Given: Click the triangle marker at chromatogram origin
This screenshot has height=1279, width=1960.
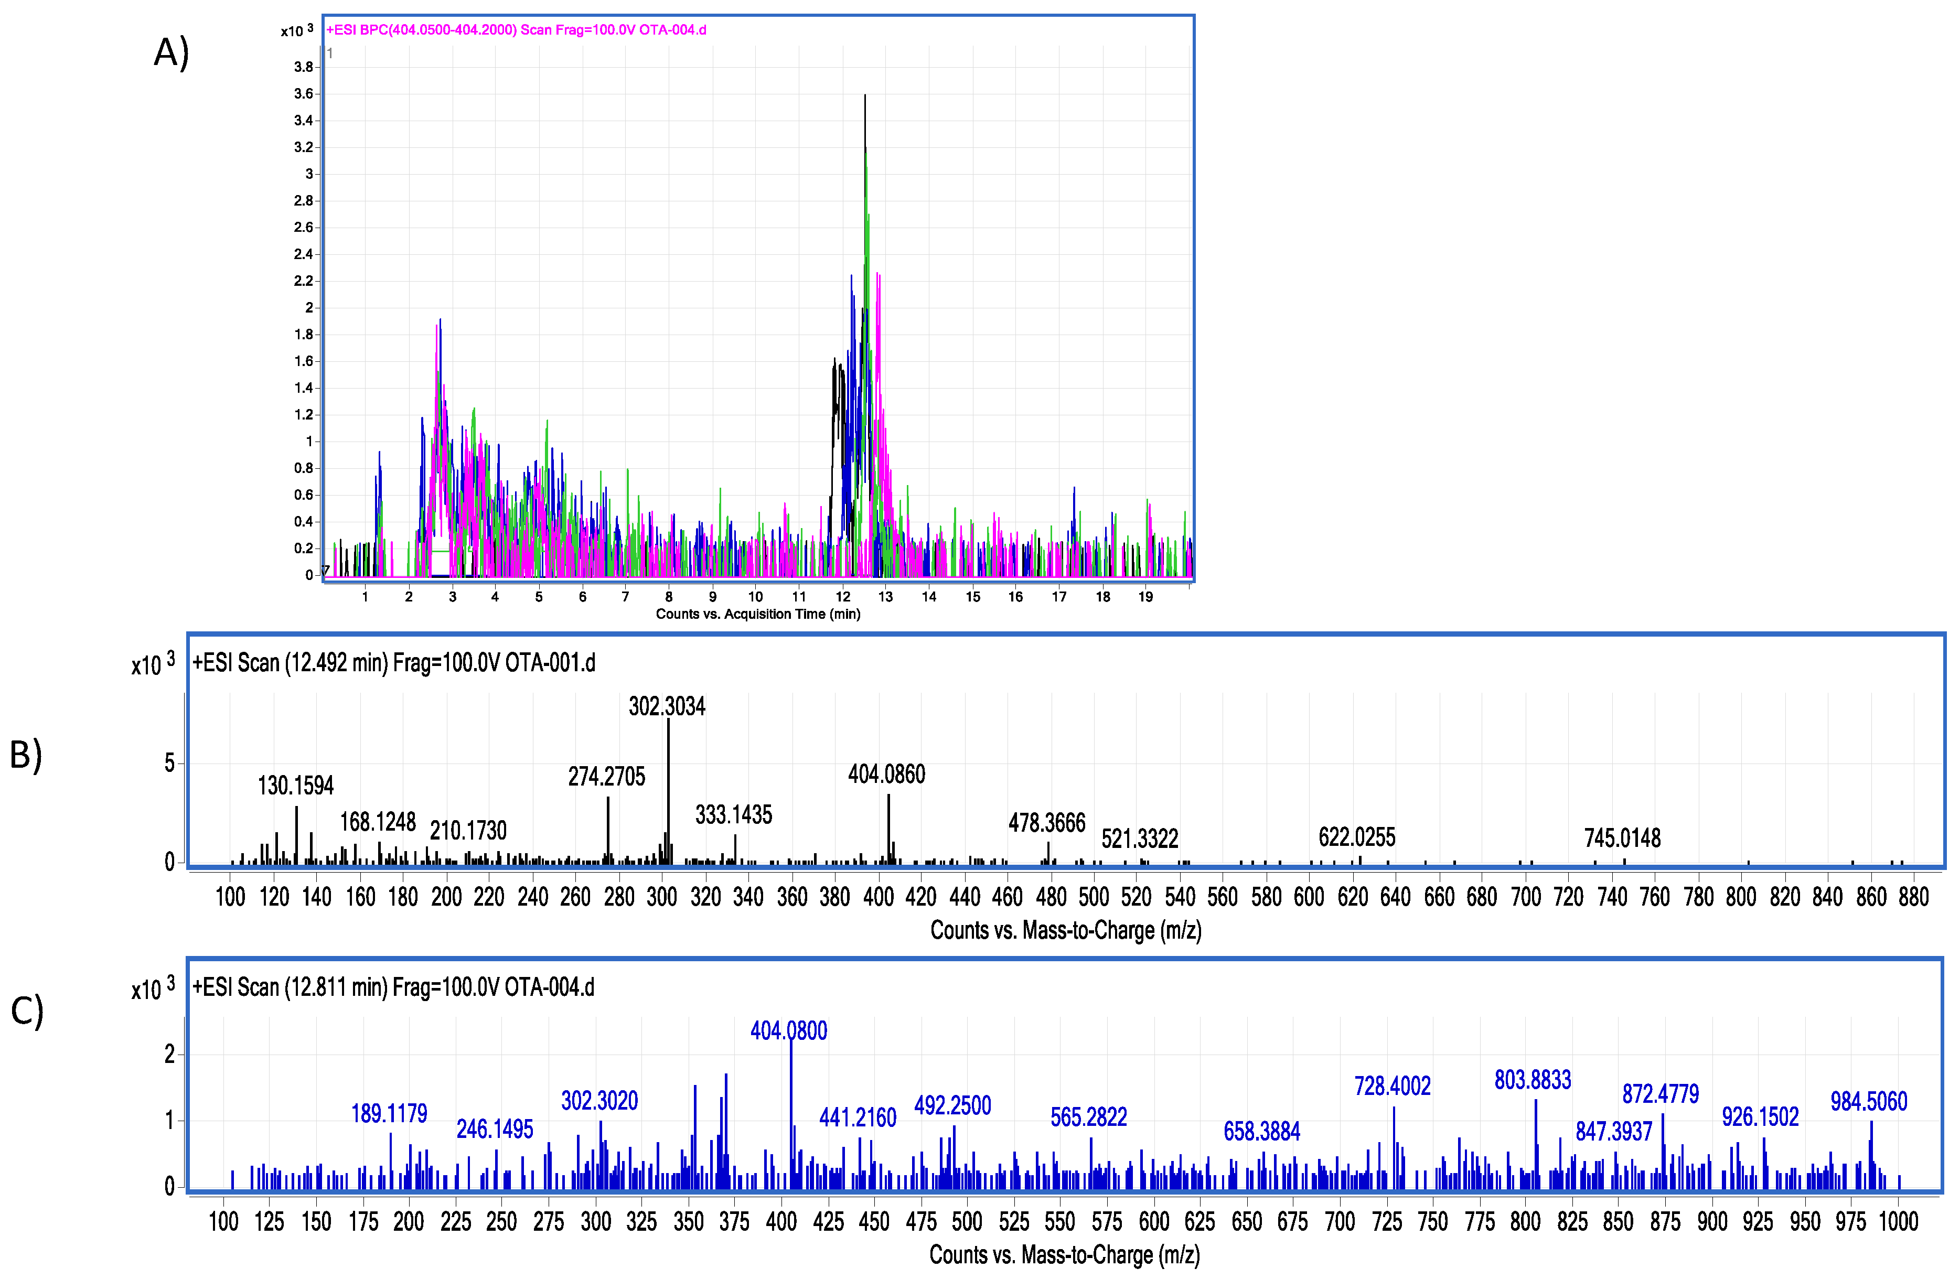Looking at the screenshot, I should click(326, 570).
